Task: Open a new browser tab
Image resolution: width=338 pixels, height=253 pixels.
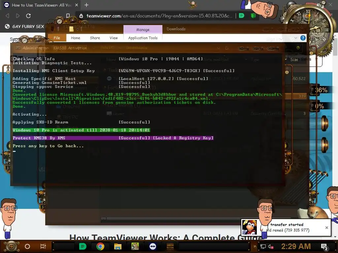Action: click(86, 5)
